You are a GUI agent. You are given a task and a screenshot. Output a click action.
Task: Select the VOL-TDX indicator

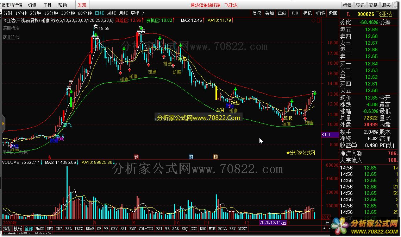tap(146, 229)
